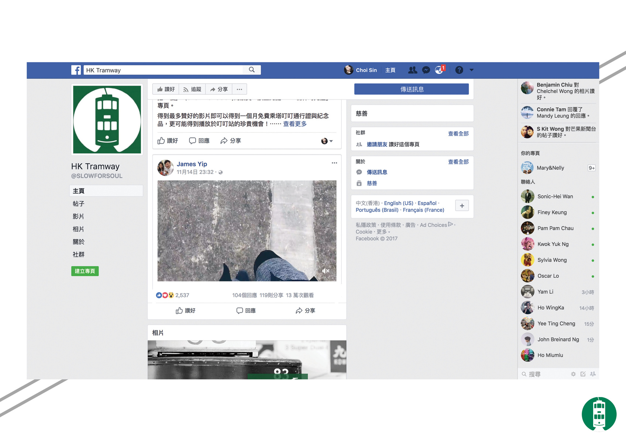Image resolution: width=626 pixels, height=442 pixels.
Task: Open 119則分享 shares count
Action: [x=271, y=295]
